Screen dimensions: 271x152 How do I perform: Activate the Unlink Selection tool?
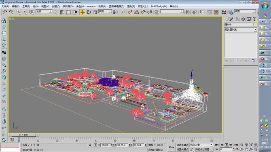(x=25, y=12)
